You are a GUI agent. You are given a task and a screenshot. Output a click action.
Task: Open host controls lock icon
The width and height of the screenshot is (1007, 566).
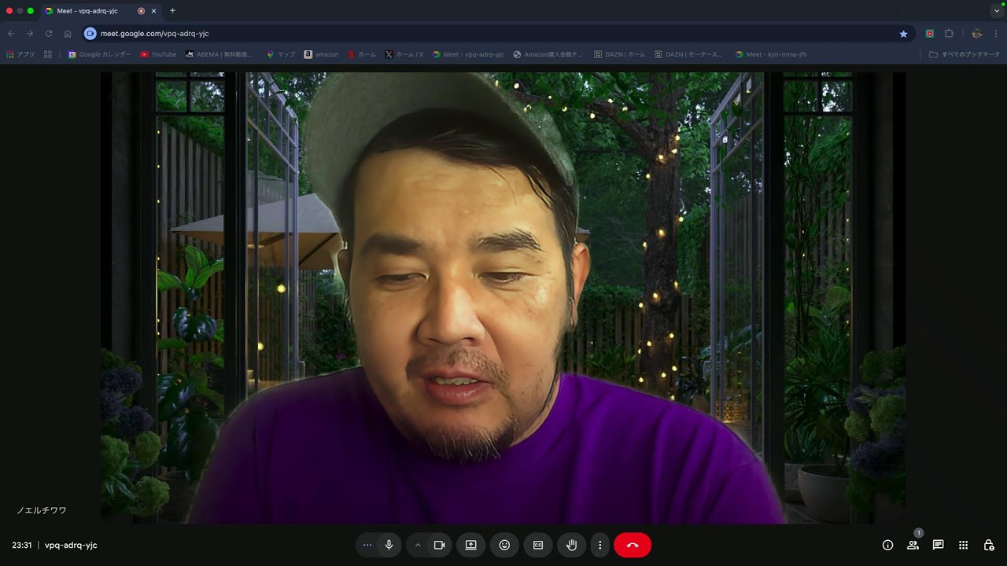pos(989,545)
